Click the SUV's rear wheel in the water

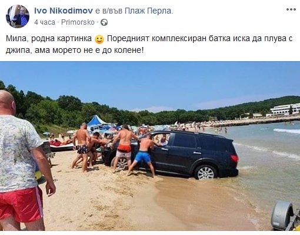(x=205, y=172)
